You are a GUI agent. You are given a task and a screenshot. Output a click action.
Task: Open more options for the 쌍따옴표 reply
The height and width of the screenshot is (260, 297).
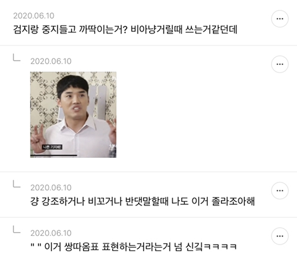(x=280, y=236)
